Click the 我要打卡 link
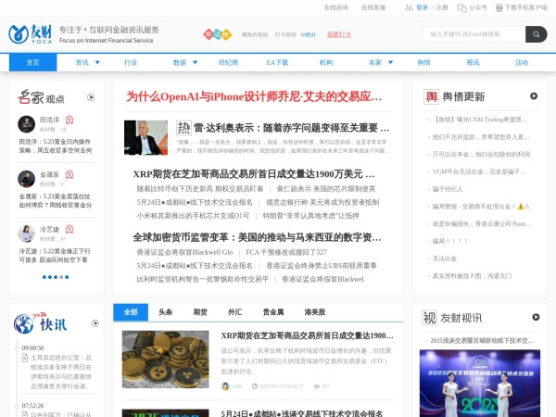Image resolution: width=556 pixels, height=417 pixels. (x=339, y=34)
